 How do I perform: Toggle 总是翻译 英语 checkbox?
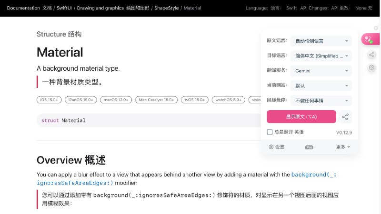pyautogui.click(x=270, y=132)
